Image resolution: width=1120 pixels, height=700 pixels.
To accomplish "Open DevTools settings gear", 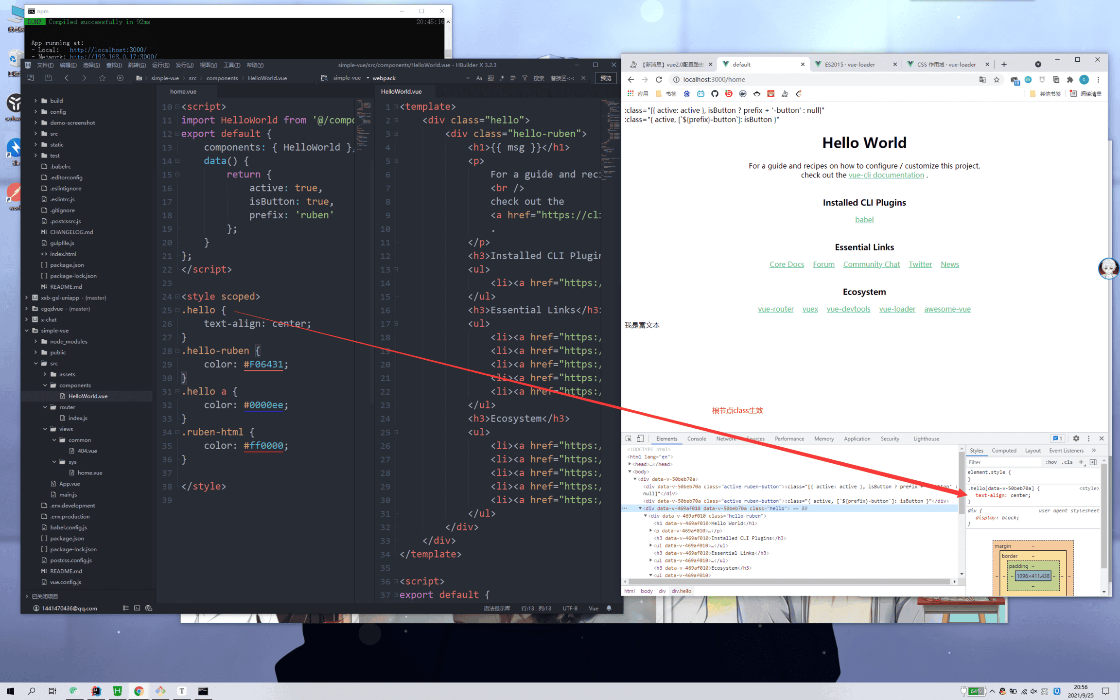I will tap(1076, 438).
